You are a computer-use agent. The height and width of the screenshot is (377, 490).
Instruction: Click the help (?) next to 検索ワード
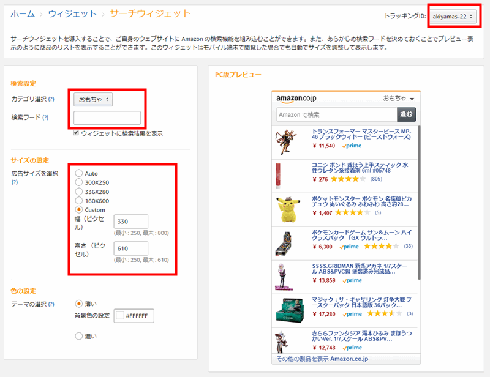click(x=45, y=118)
